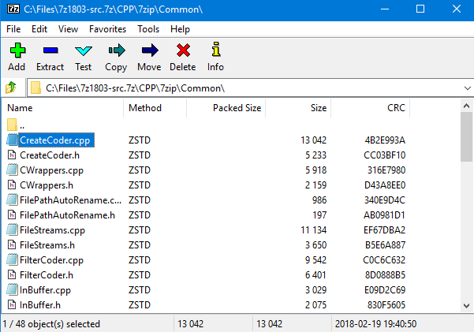Click the Move arrow toolbar icon
Screen dimensions: 474x332
point(150,50)
